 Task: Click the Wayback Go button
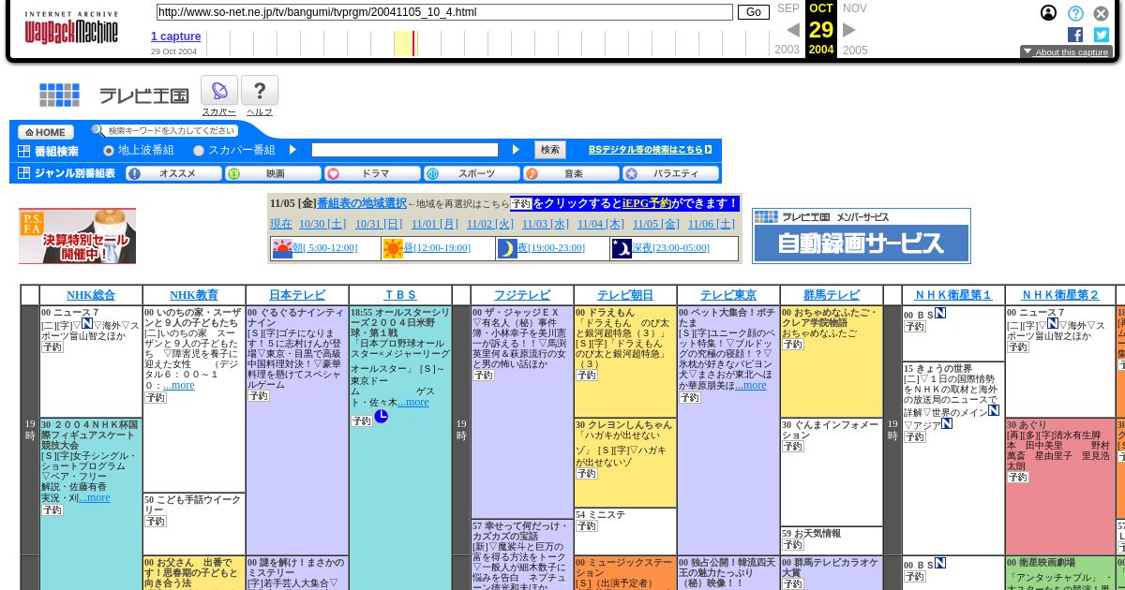(753, 12)
